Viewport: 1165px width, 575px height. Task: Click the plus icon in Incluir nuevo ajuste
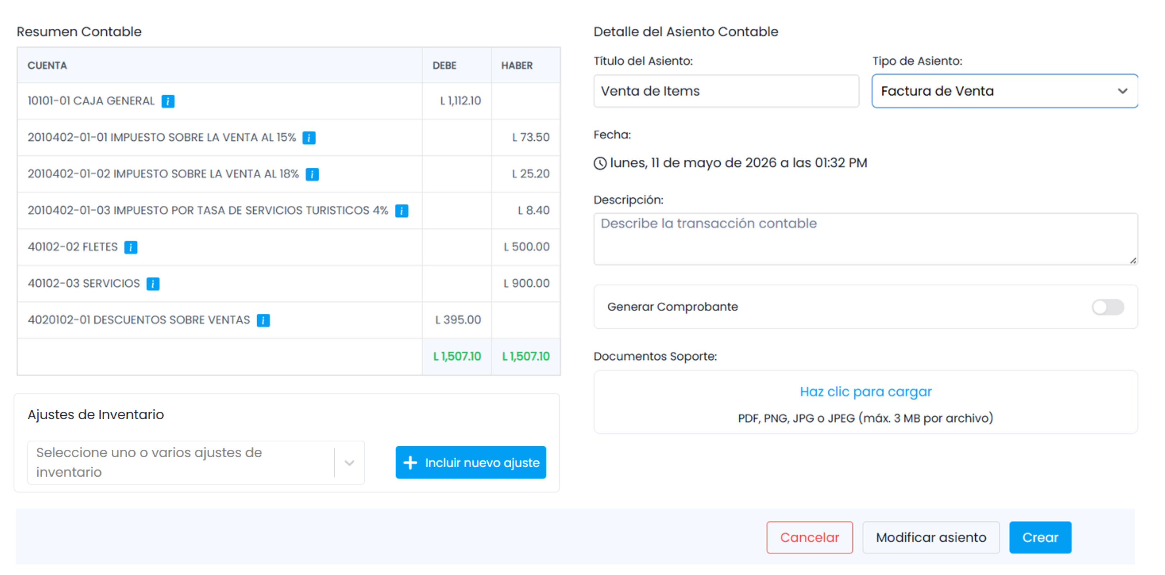tap(410, 463)
